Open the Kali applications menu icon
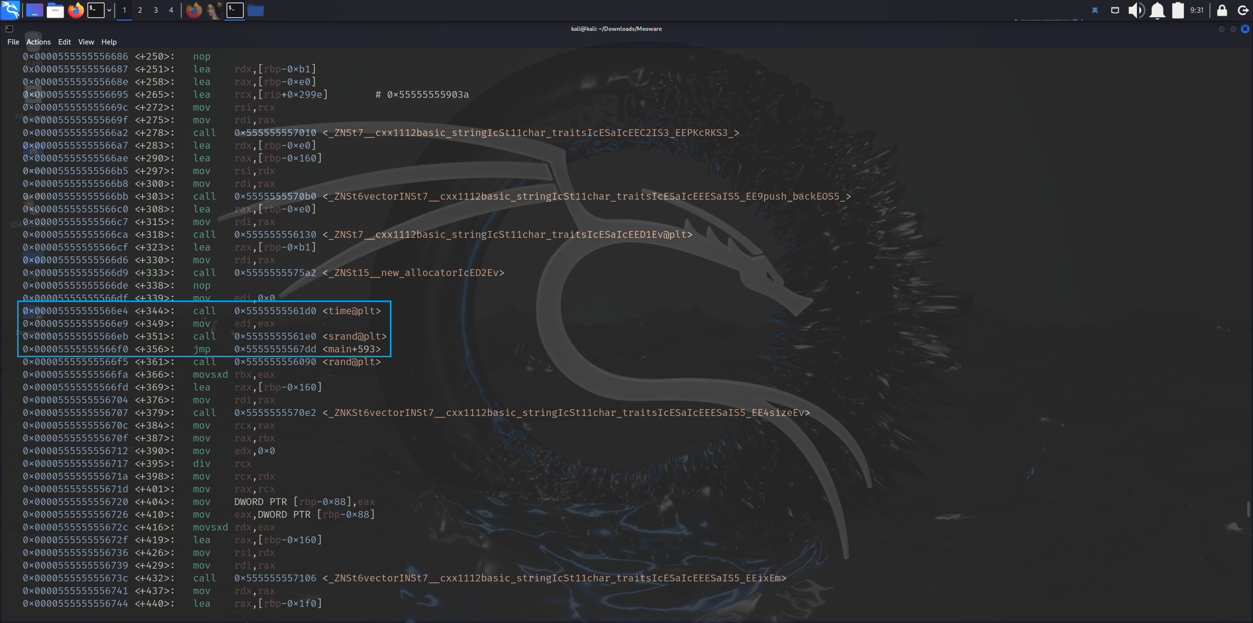1253x623 pixels. click(10, 10)
